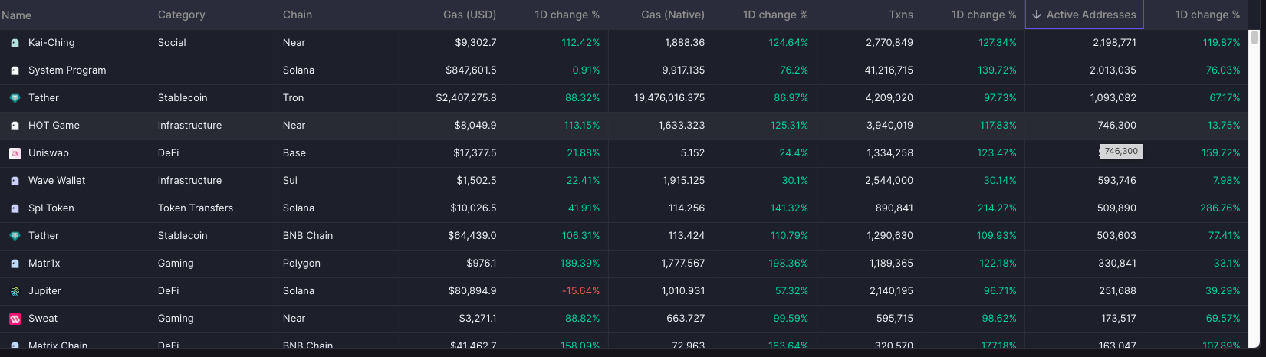
Task: Sort by the Chain column header
Action: click(x=298, y=15)
